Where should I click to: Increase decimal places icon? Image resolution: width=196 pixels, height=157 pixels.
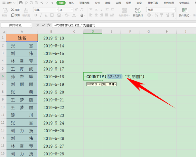167,15
